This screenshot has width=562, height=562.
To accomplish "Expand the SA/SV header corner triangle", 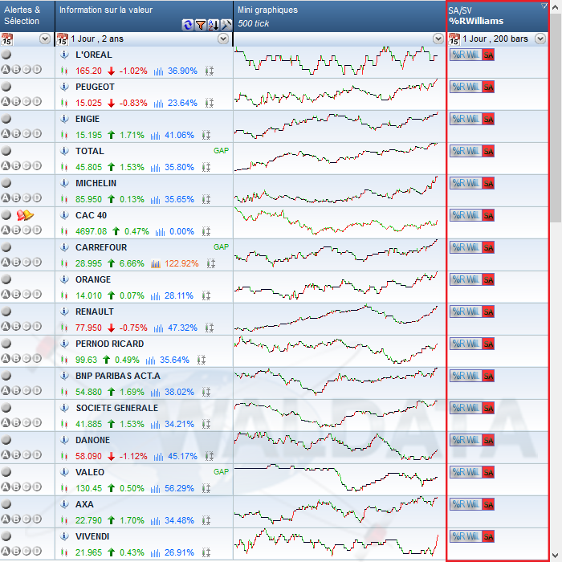I will coord(544,6).
